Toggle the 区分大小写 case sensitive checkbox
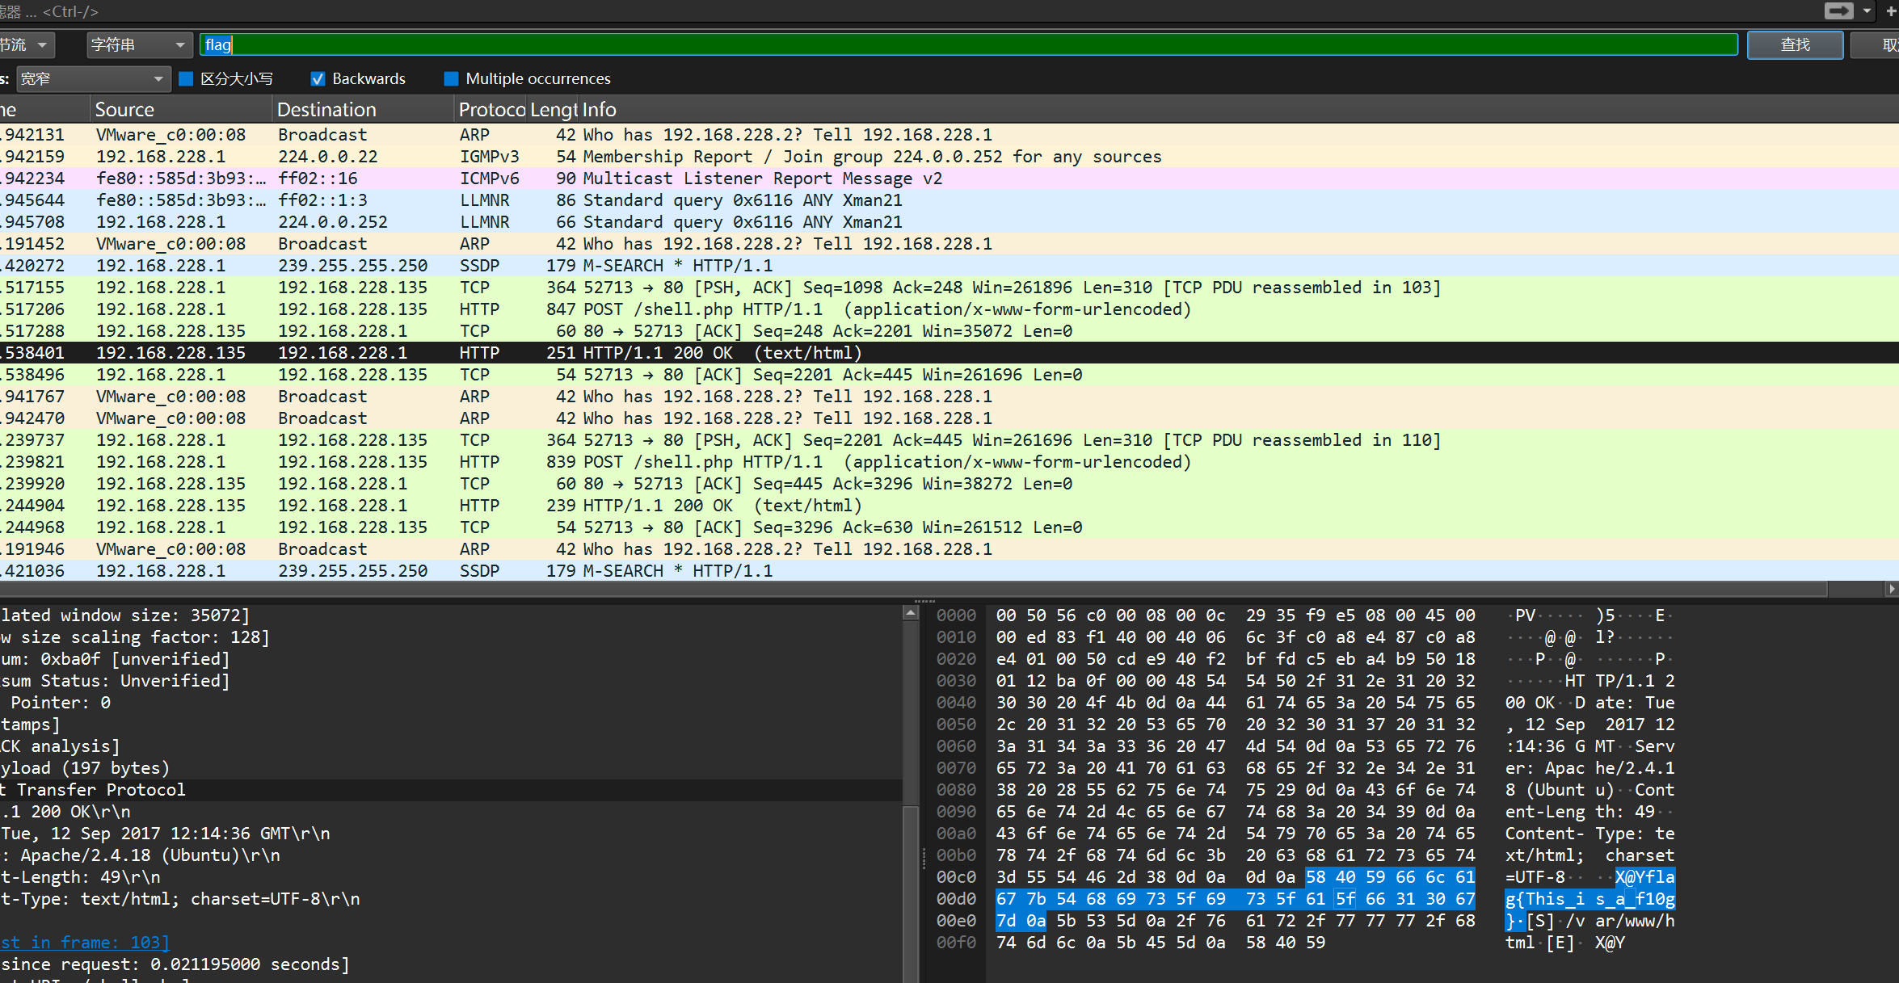 click(x=187, y=78)
